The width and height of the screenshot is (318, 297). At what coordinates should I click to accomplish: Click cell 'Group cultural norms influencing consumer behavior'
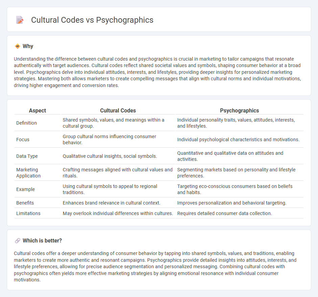(x=118, y=140)
